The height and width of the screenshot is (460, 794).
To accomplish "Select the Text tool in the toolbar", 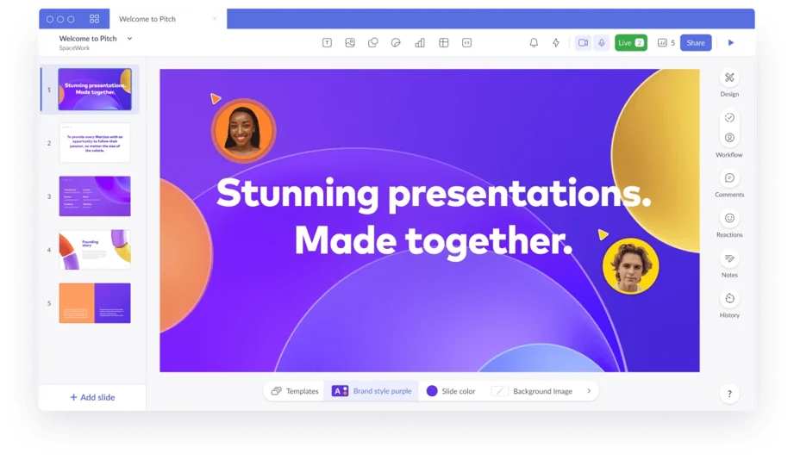I will (x=327, y=42).
